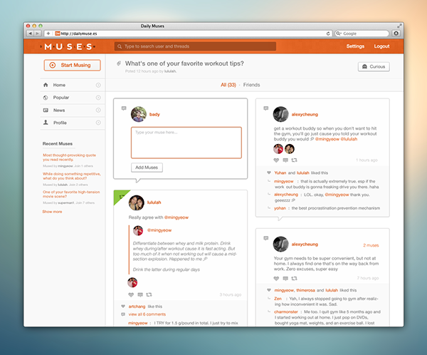The width and height of the screenshot is (427, 355).
Task: Open the charmonster commenter profile
Action: click(x=286, y=312)
